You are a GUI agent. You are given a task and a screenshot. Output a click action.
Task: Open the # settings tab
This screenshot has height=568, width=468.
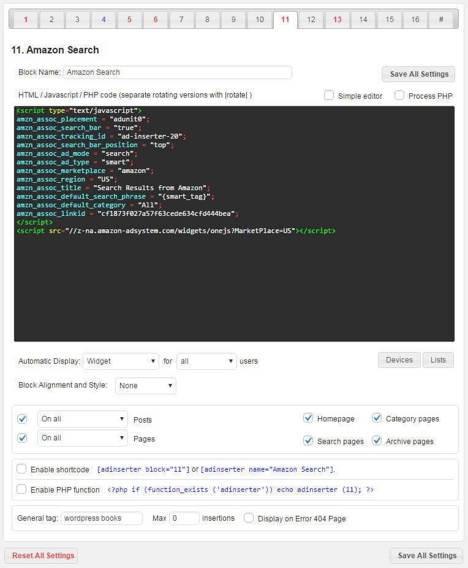tap(441, 20)
